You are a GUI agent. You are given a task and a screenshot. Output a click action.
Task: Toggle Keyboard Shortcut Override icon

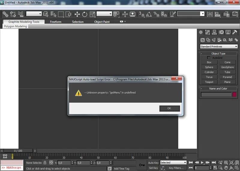133,14
